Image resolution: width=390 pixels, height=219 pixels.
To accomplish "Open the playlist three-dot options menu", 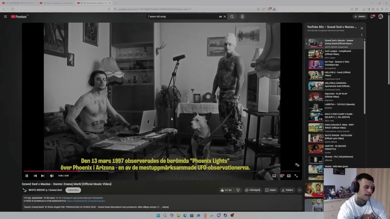I will 362,35.
